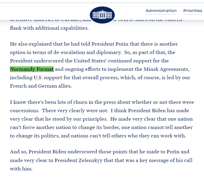204x177 pixels.
Task: Open the Administration menu
Action: click(x=161, y=11)
